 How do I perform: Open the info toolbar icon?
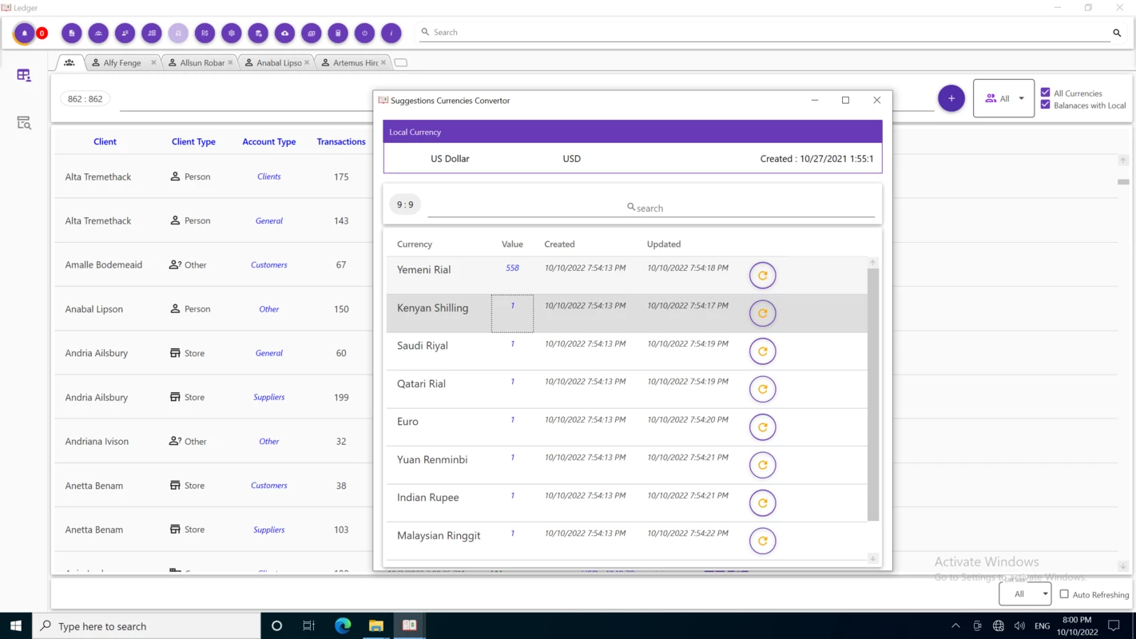pyautogui.click(x=391, y=33)
